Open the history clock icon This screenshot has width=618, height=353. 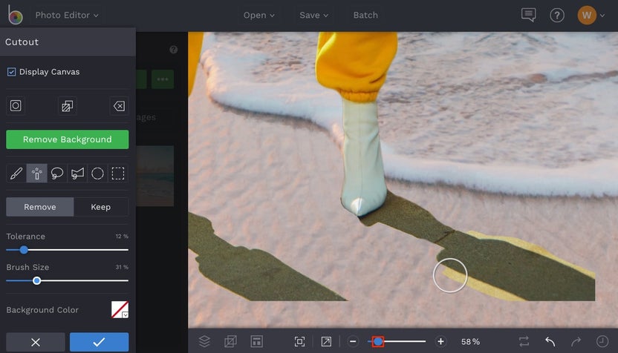[x=602, y=341]
